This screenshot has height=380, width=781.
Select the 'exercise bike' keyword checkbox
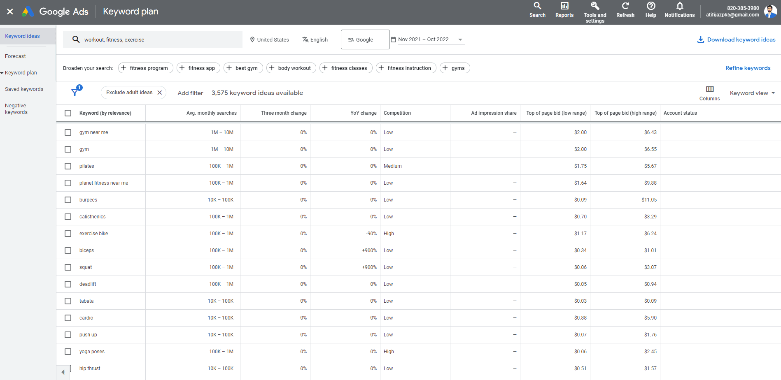click(x=68, y=233)
